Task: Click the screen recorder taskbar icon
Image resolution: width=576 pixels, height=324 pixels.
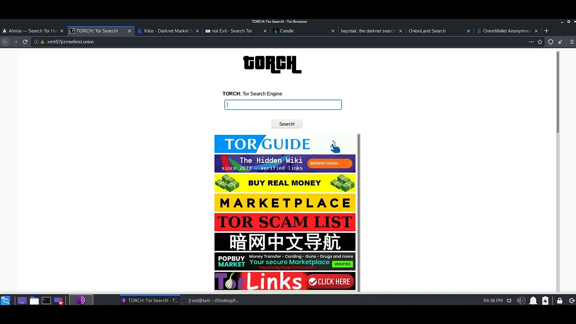Action: pos(58,301)
